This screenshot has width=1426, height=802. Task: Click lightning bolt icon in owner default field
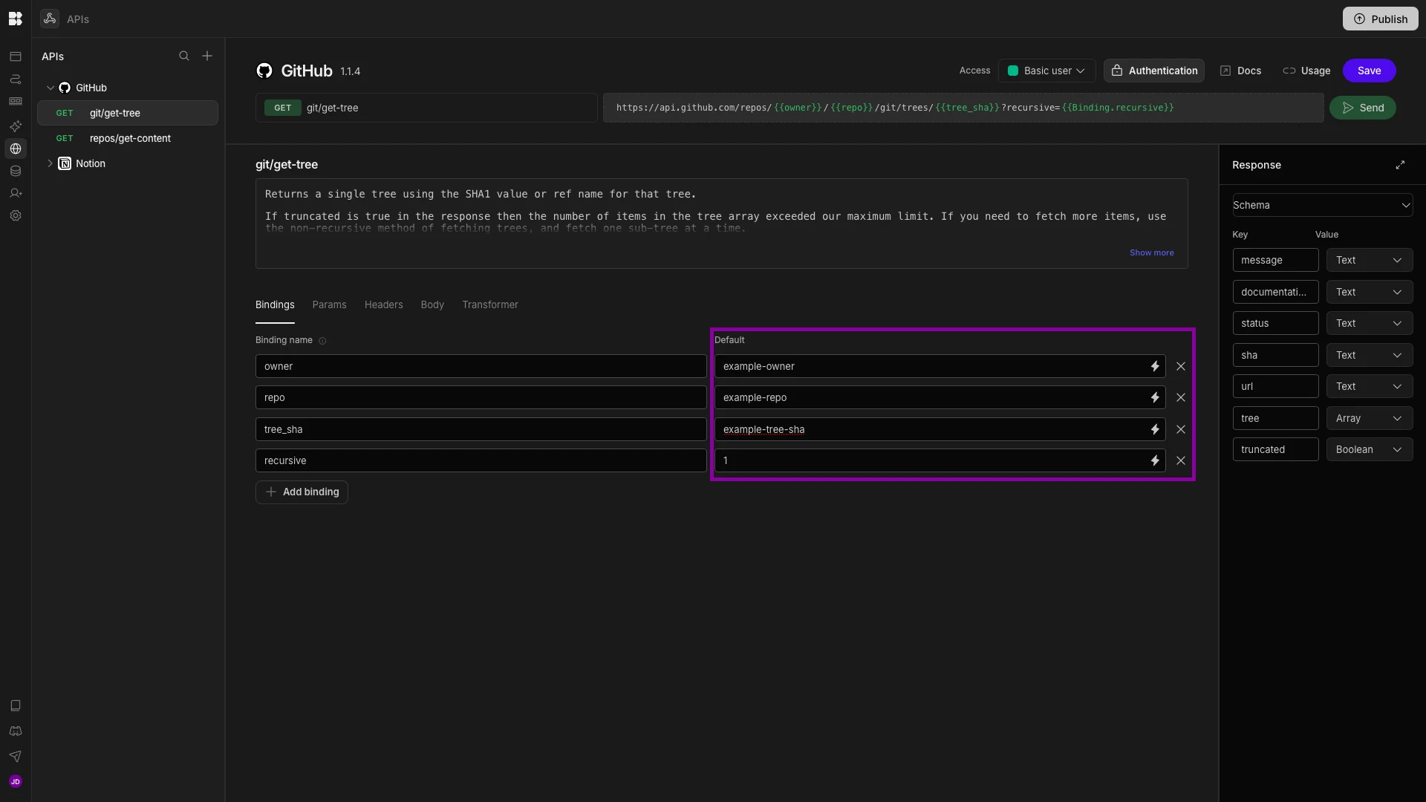click(x=1155, y=366)
